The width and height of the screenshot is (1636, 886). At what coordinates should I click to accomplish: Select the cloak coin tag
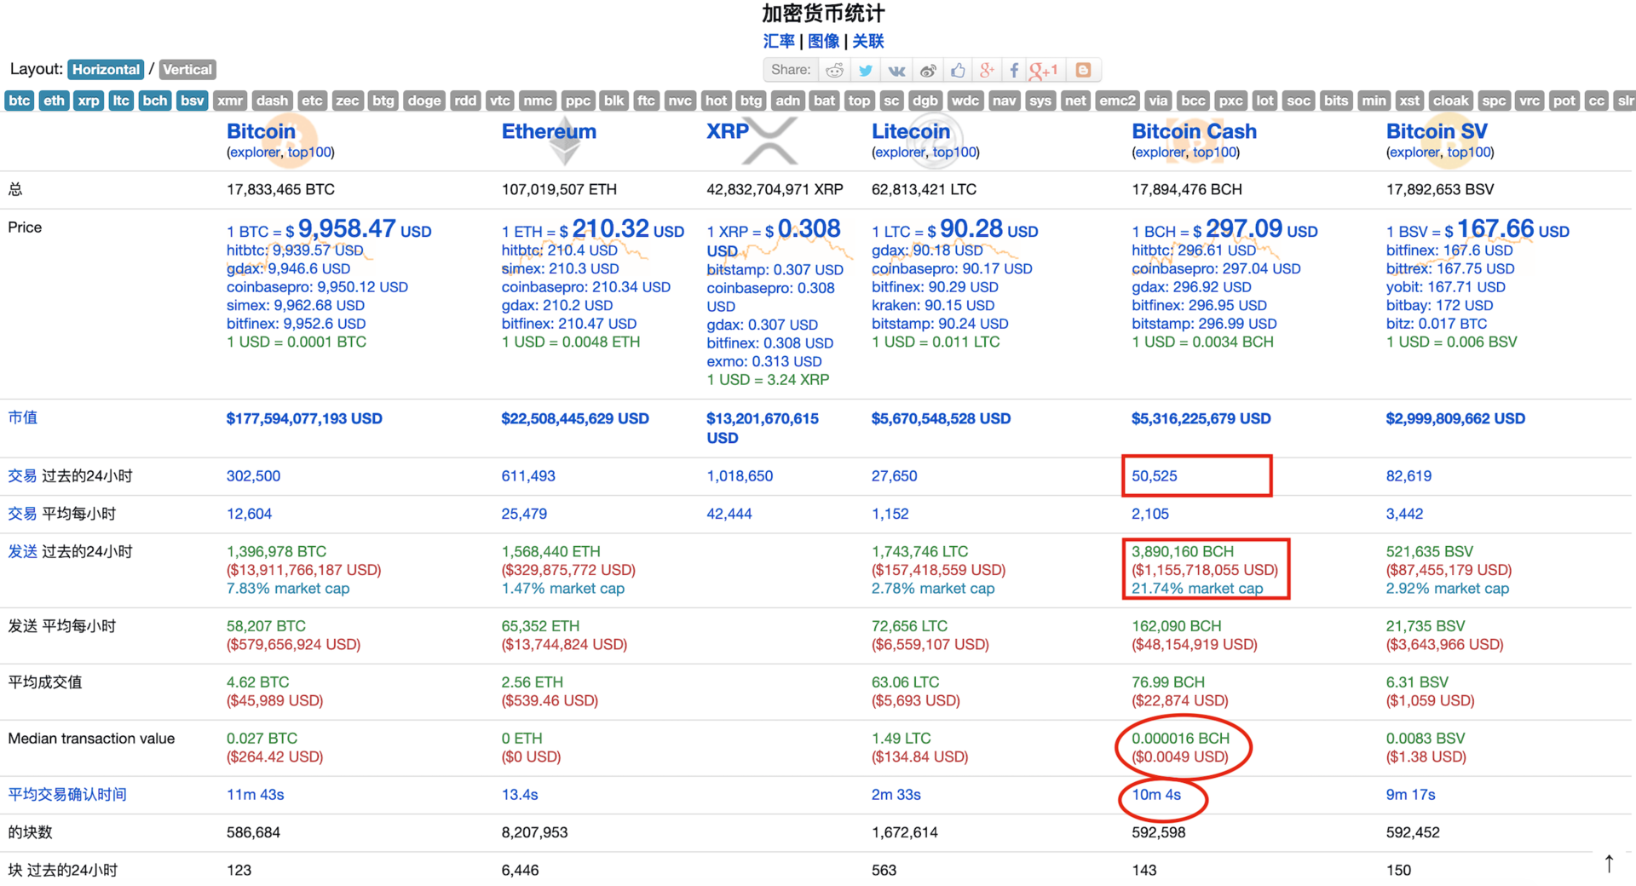click(x=1450, y=101)
